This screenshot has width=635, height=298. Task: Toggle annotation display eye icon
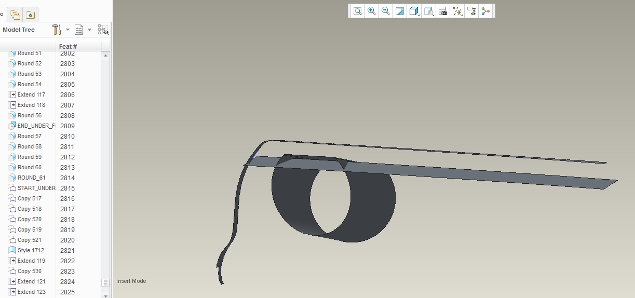(x=471, y=11)
